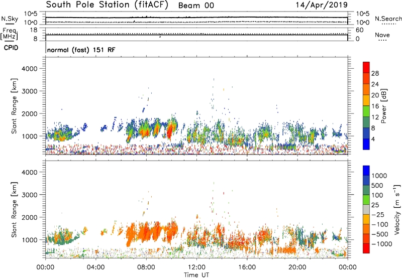Click the orange velocity echo near 08:00

tap(145, 233)
